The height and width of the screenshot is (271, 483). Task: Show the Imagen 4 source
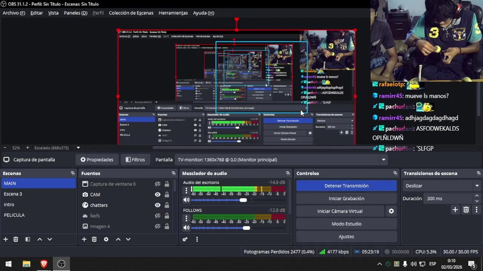pos(158,226)
